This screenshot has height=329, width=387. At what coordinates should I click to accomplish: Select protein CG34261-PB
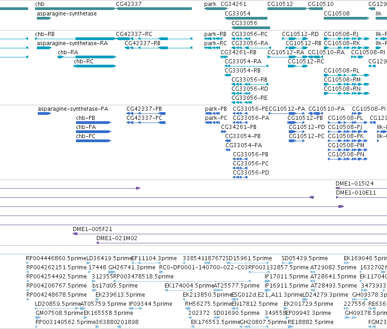[x=224, y=132]
